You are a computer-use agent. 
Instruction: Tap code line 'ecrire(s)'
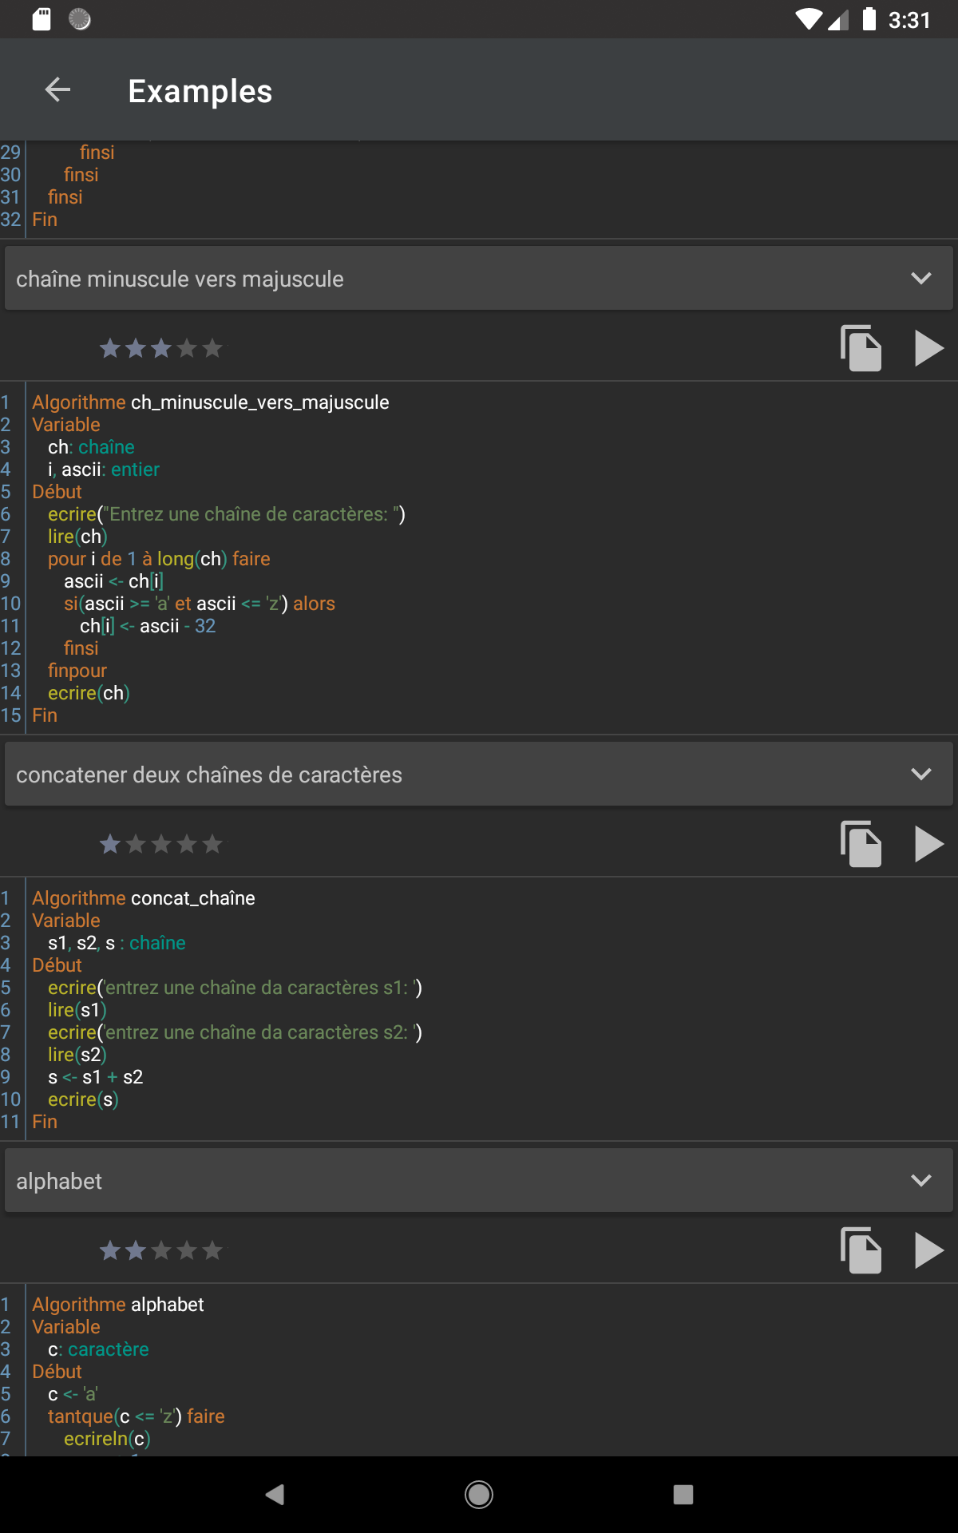coord(83,1099)
